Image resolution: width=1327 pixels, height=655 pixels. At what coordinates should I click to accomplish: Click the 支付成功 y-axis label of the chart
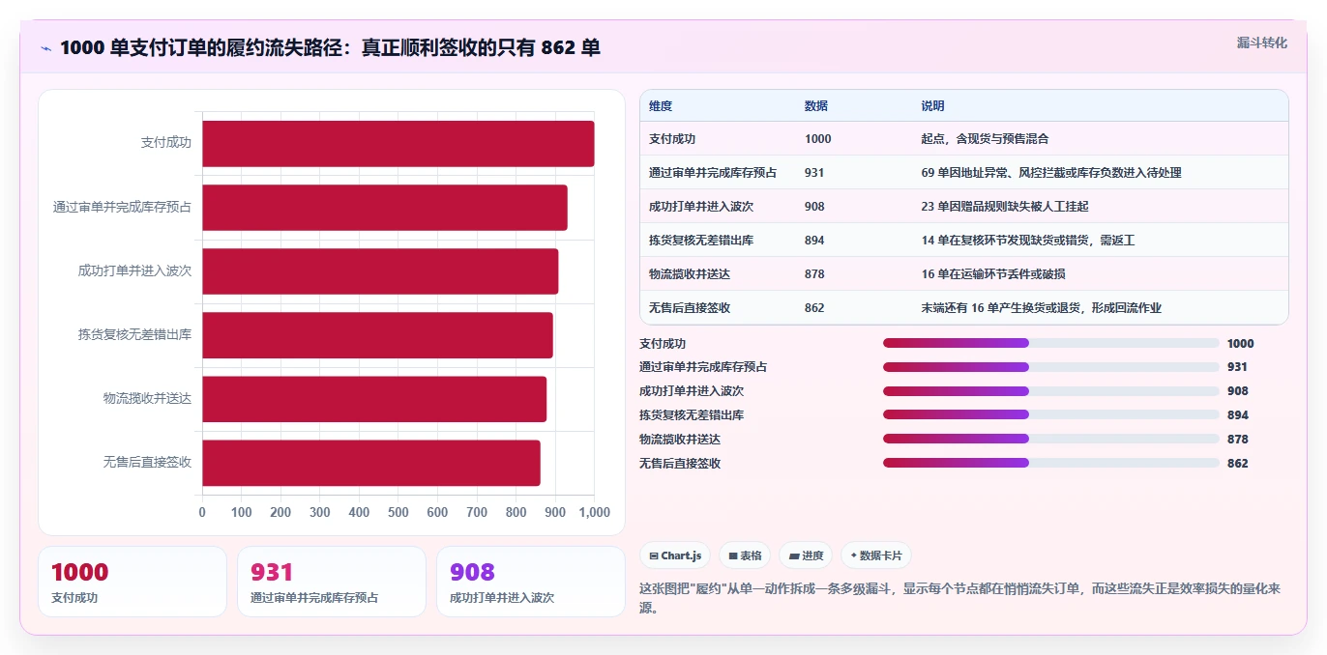tap(166, 143)
